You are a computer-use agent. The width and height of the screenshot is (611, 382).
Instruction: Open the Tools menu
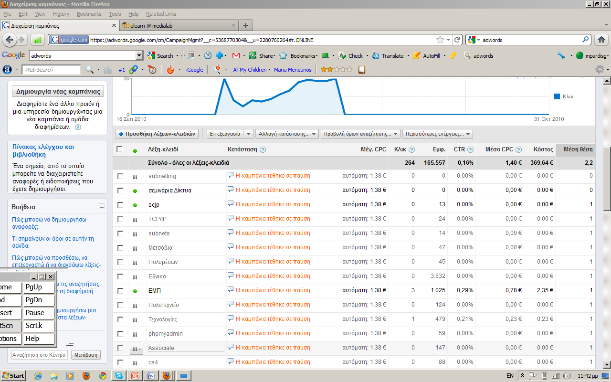coord(115,14)
